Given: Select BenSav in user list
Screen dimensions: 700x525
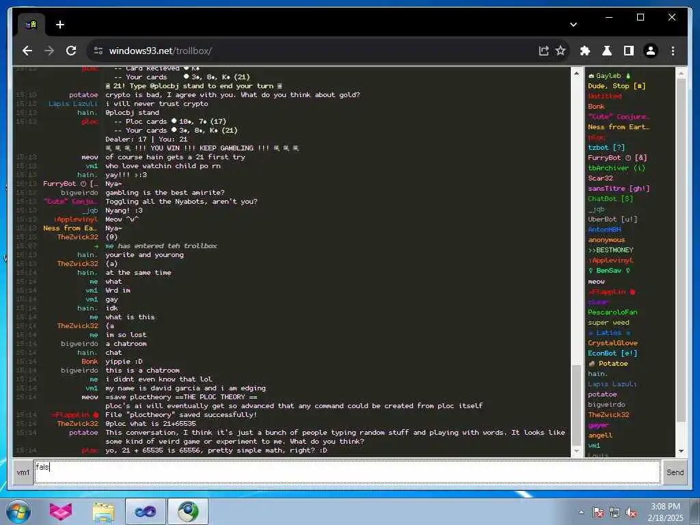Looking at the screenshot, I should pos(608,271).
